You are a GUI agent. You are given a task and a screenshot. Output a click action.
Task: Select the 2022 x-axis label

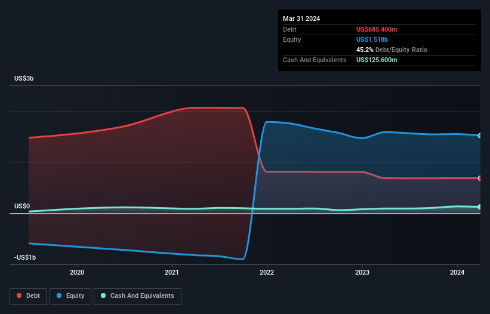[267, 272]
